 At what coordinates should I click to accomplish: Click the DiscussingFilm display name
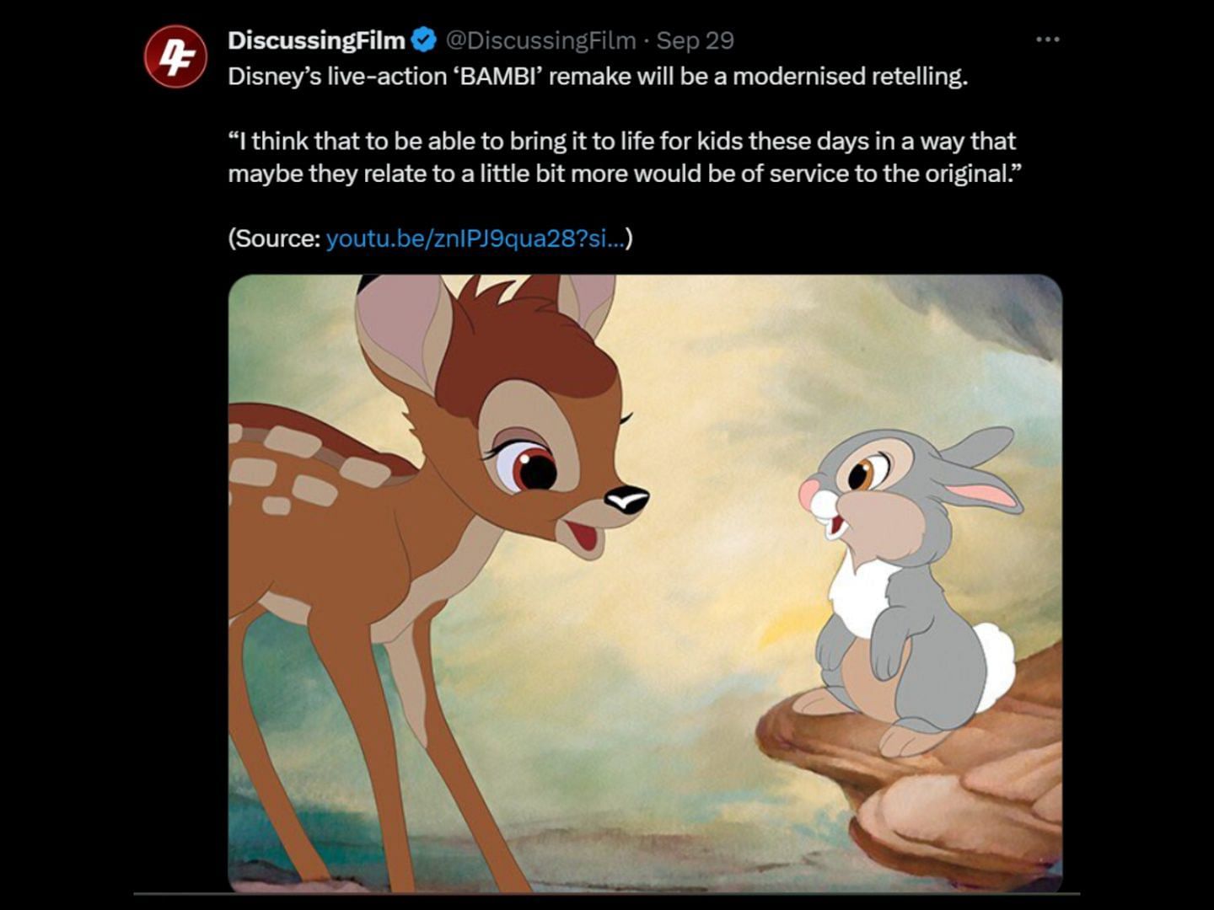click(x=316, y=40)
